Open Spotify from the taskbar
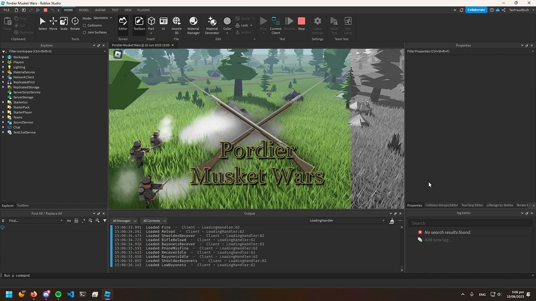This screenshot has width=536, height=301. [59, 294]
